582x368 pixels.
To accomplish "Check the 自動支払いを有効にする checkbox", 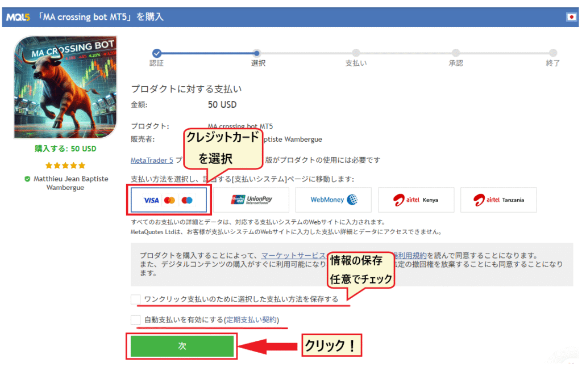I will click(x=135, y=320).
